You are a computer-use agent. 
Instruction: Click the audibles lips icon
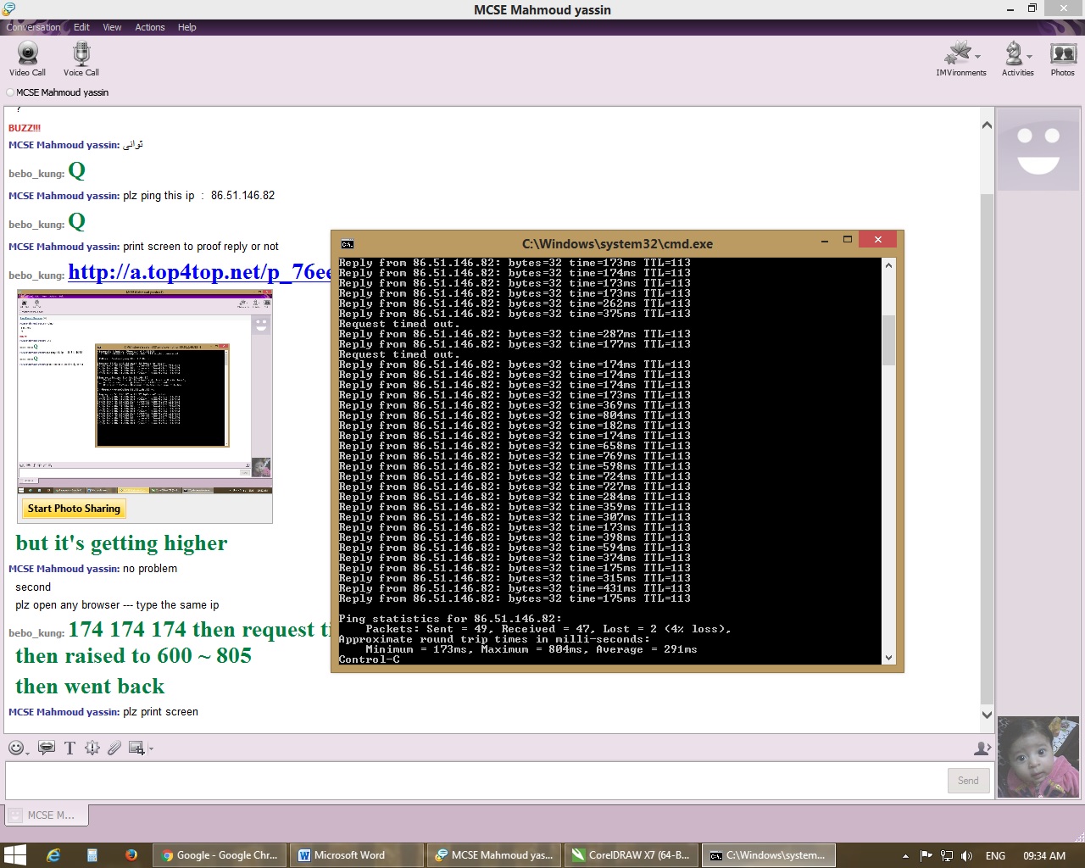[47, 748]
